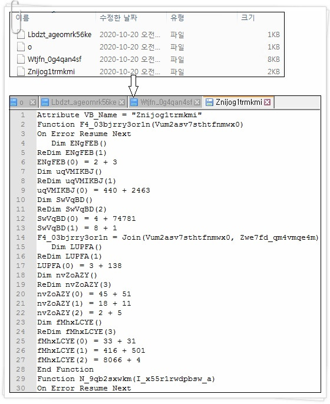Click the Function F4_03bjrry3or1n declaration line
330x404 pixels.
click(x=140, y=124)
